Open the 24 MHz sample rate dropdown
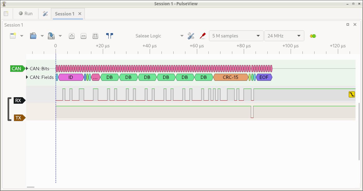The image size is (363, 191). (284, 36)
